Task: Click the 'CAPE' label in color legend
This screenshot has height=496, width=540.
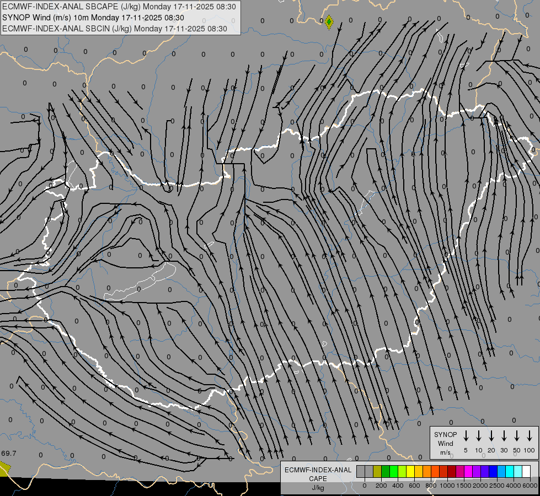Action: [x=318, y=479]
